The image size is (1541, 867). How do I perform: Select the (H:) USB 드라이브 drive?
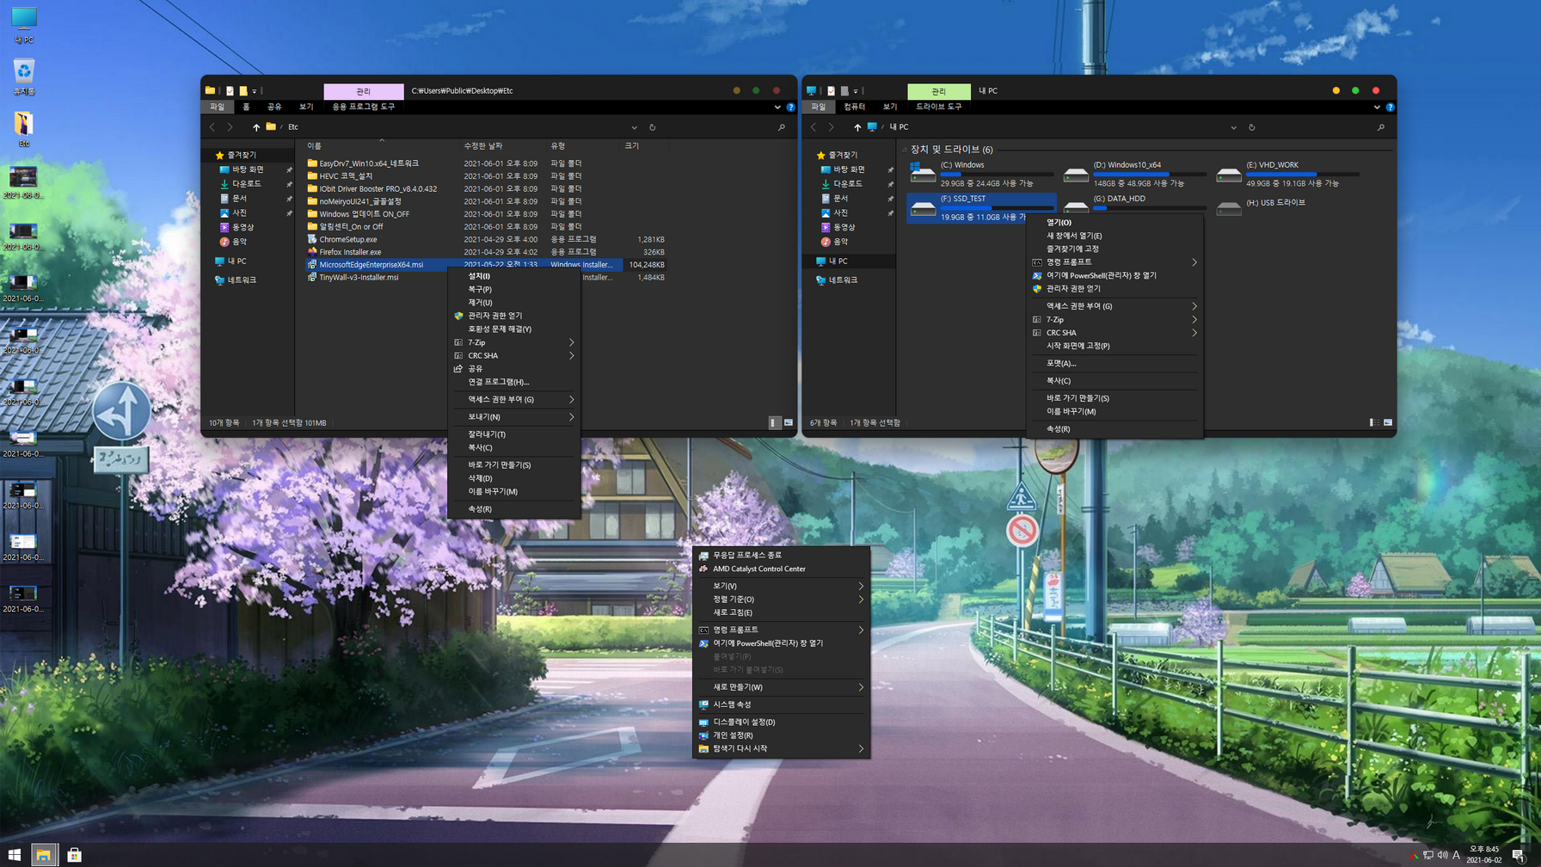pyautogui.click(x=1287, y=207)
